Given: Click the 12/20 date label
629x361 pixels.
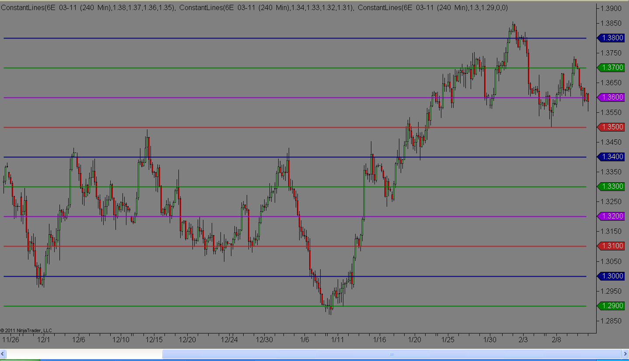Looking at the screenshot, I should [x=187, y=340].
